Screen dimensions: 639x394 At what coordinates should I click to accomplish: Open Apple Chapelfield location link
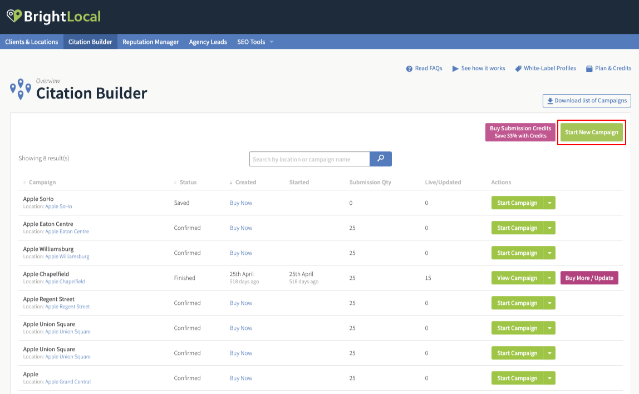point(65,282)
